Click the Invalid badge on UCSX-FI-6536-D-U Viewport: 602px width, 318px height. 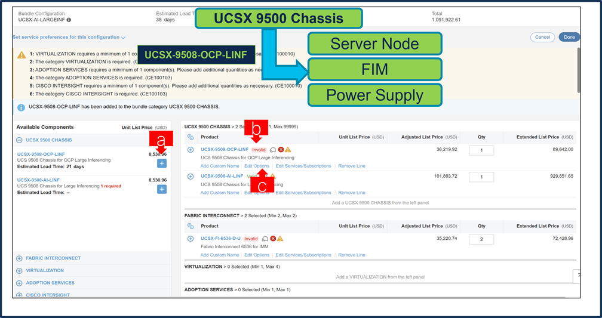coord(251,239)
